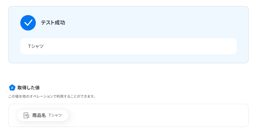Screen dimensions: 259x133
Task: Click the Tシャツ value inside the 商品名 chip
Action: pyautogui.click(x=55, y=115)
